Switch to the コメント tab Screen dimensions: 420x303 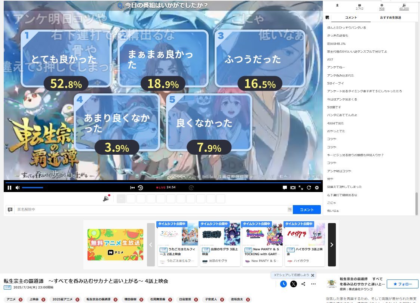point(351,18)
